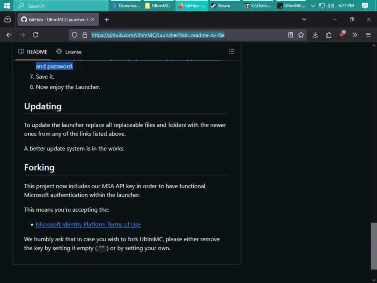This screenshot has height=283, width=377.
Task: Open the Firefox application menu
Action: pyautogui.click(x=368, y=35)
